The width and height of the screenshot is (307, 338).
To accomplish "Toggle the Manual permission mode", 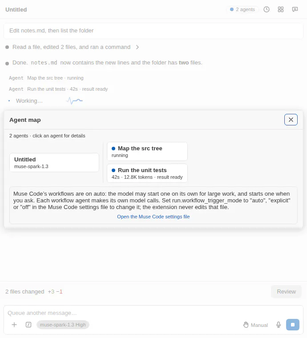I will pyautogui.click(x=255, y=325).
